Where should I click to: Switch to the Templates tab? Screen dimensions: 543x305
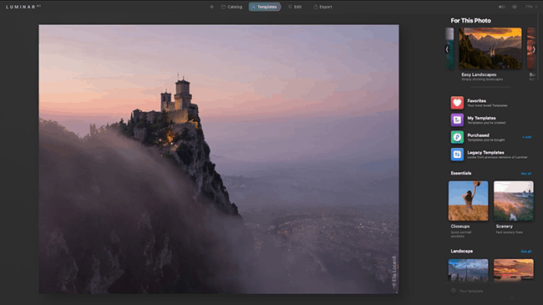coord(265,7)
